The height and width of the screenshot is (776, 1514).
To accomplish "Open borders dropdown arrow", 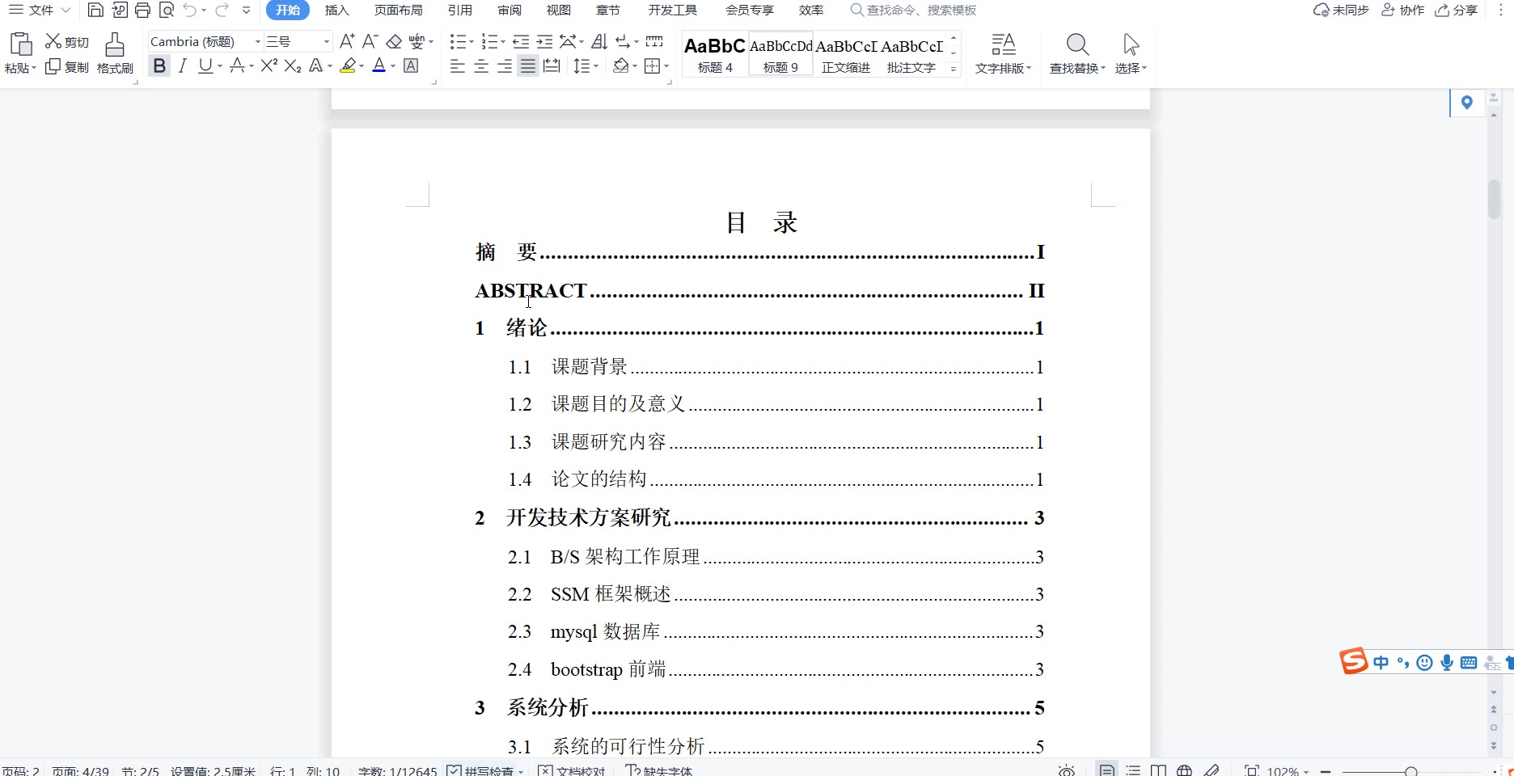I will 666,67.
